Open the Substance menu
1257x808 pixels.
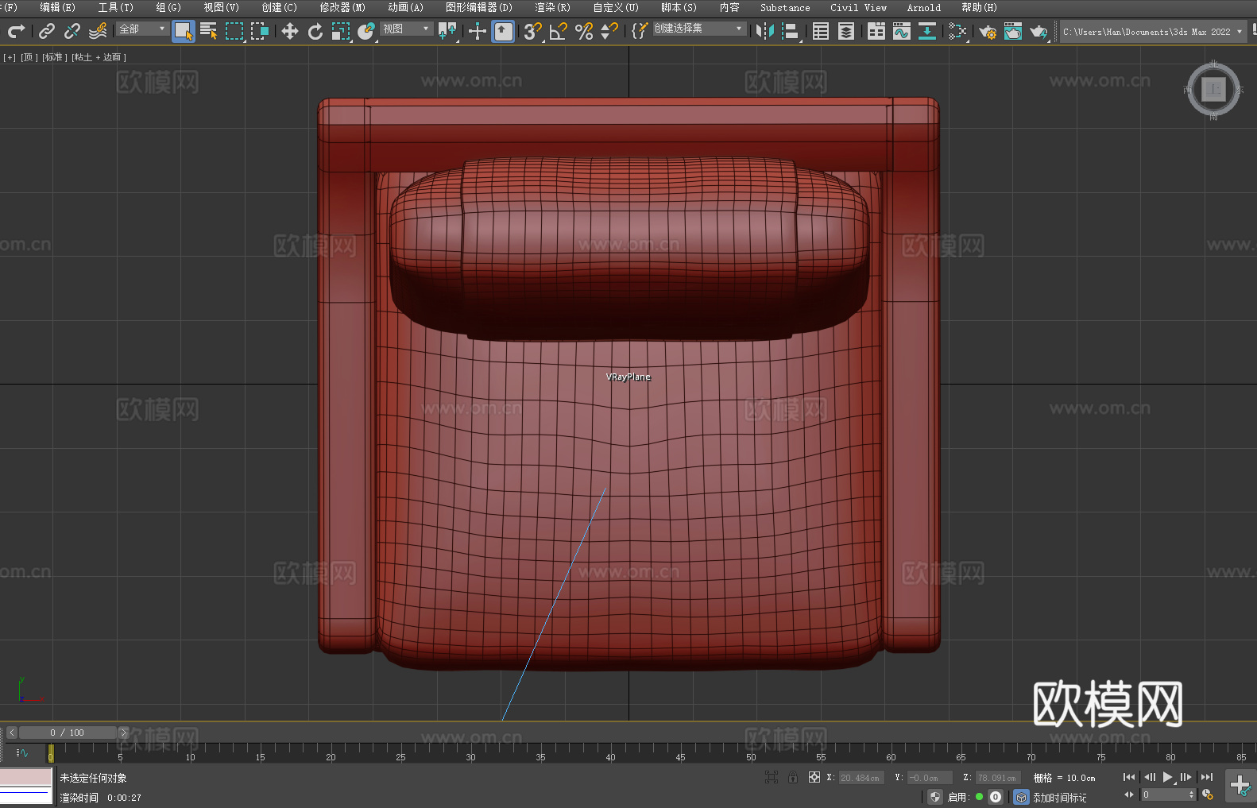tap(785, 7)
